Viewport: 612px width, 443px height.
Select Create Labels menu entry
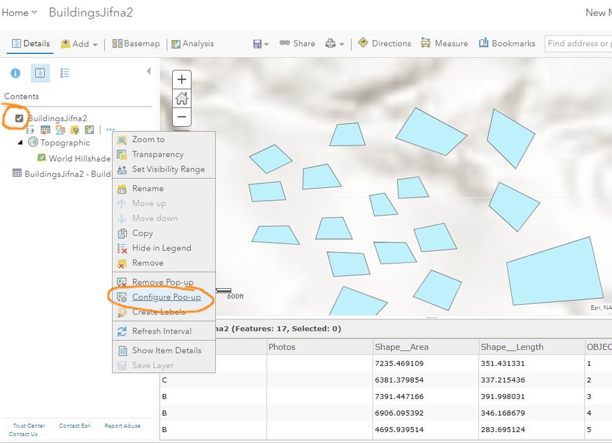[164, 311]
